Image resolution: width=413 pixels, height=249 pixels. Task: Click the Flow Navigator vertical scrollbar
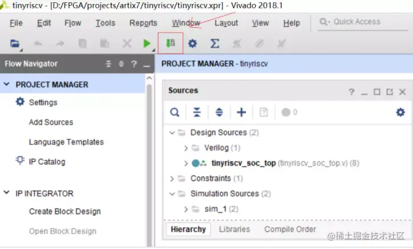pos(149,166)
